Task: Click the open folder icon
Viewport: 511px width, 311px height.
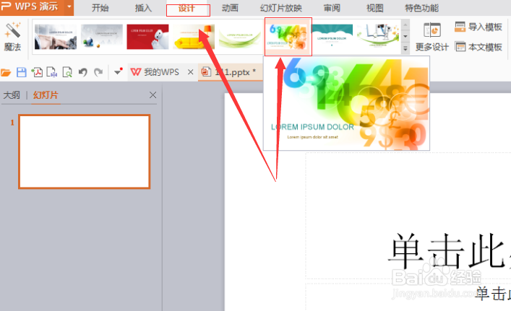Action: pyautogui.click(x=6, y=72)
